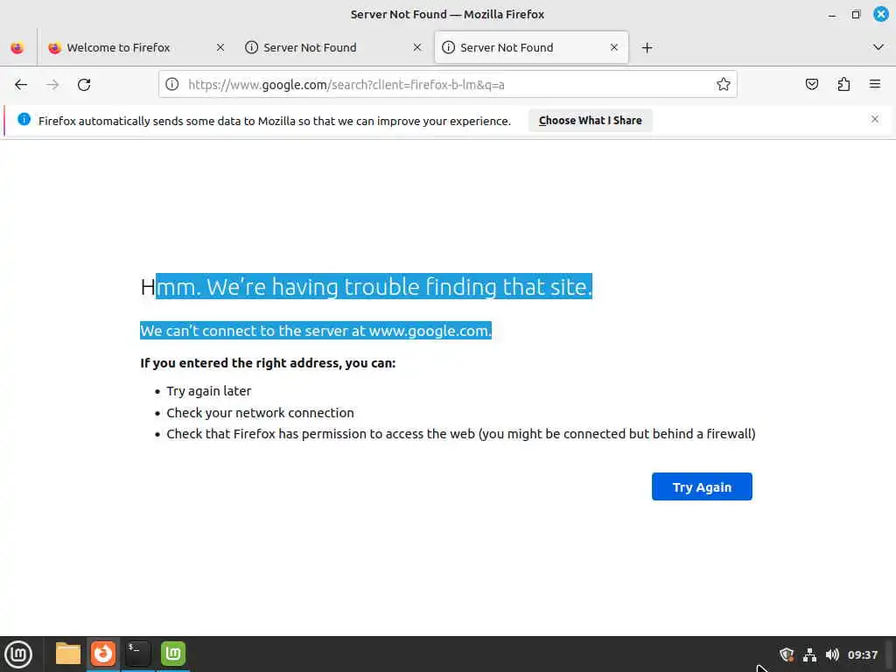Viewport: 896px width, 672px height.
Task: Click the 'Try again later' list item
Action: tap(208, 391)
